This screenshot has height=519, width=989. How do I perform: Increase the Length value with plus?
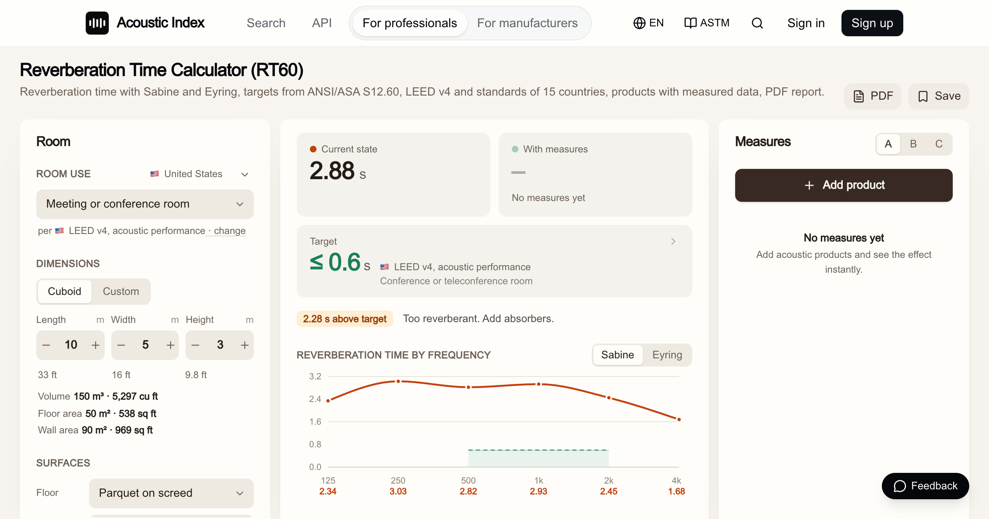click(96, 345)
